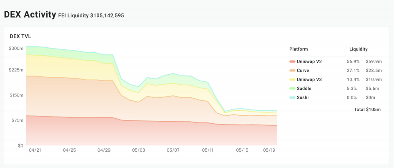Click the DEX TVL chart title
The height and width of the screenshot is (168, 394).
point(20,36)
